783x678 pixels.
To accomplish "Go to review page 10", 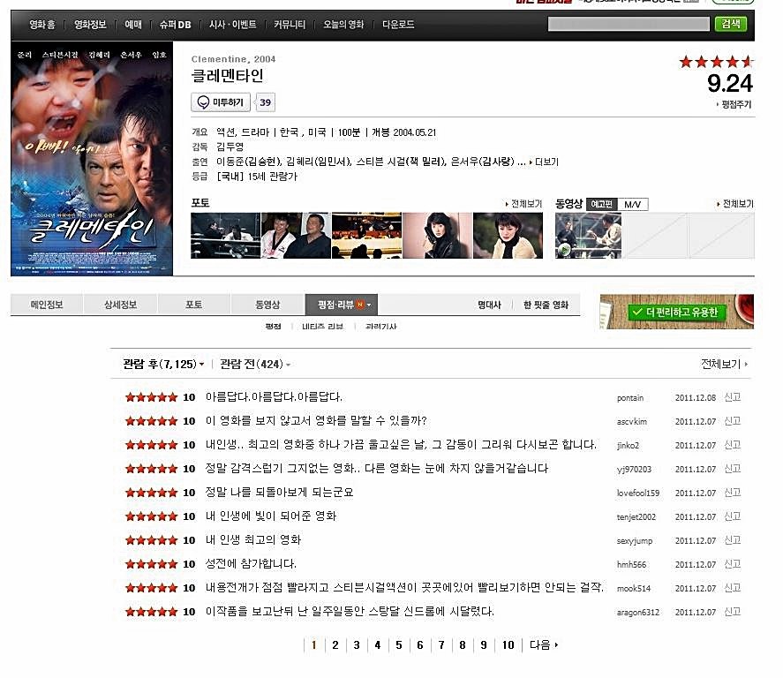I will pos(508,645).
